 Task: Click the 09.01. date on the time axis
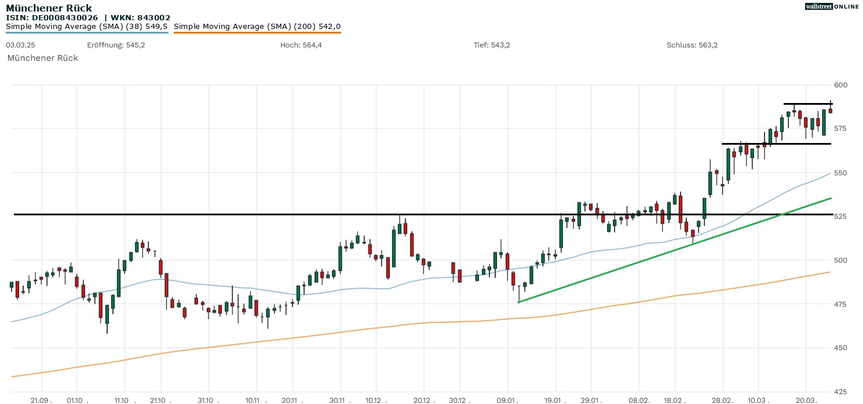pyautogui.click(x=507, y=400)
